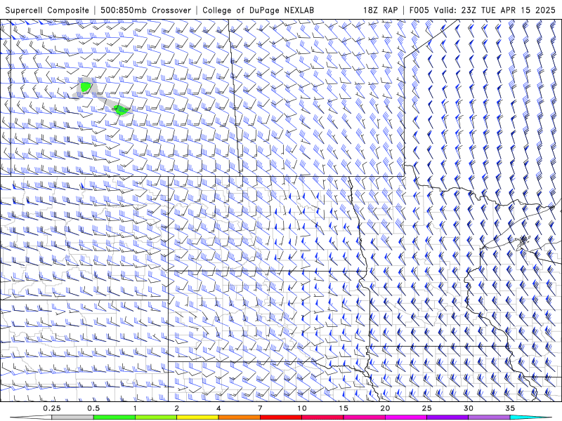This screenshot has height=421, width=562.
Task: Click the '7' legend label
Action: point(260,408)
